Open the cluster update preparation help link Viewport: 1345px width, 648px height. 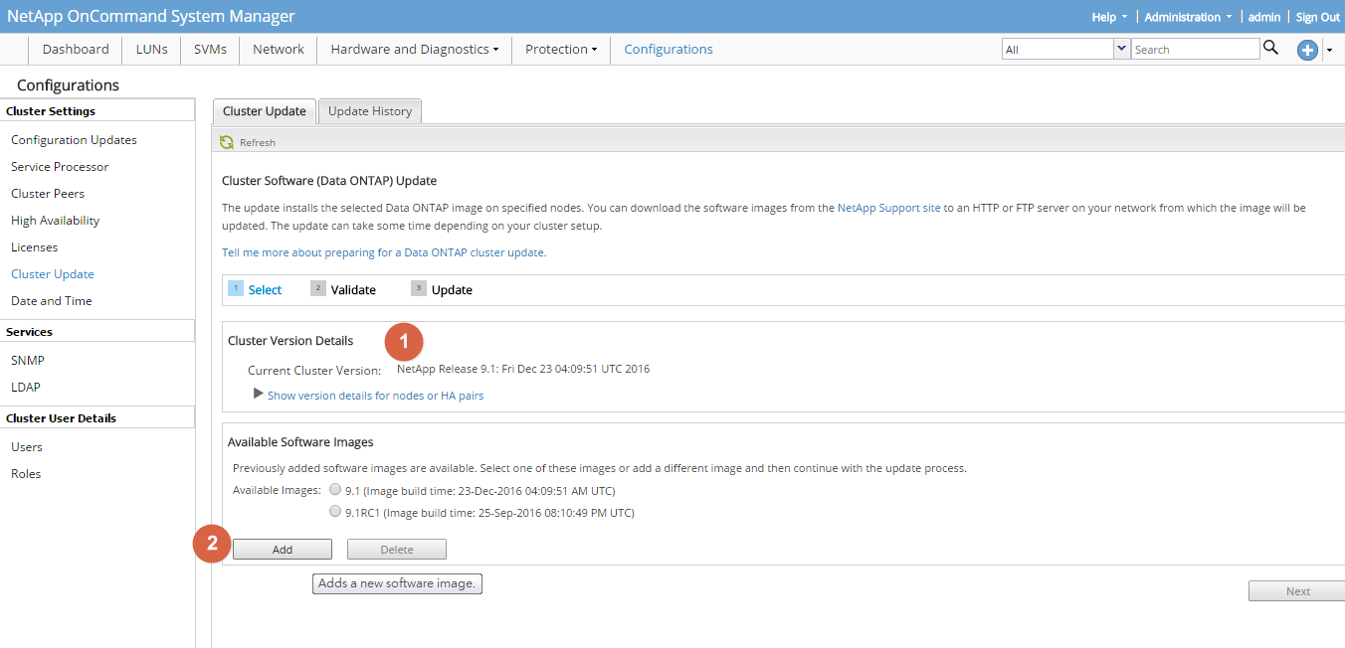(384, 252)
